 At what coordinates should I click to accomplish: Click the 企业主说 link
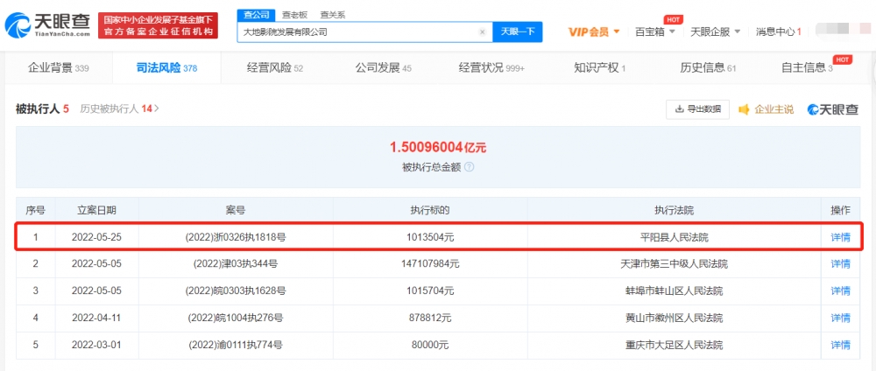coord(774,109)
